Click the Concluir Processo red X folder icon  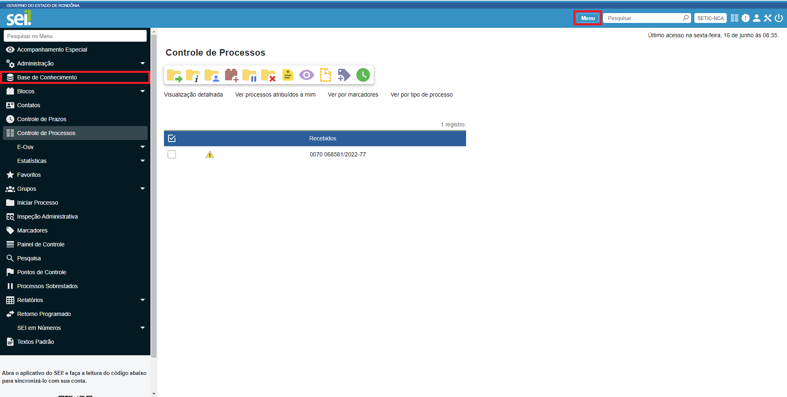click(268, 75)
